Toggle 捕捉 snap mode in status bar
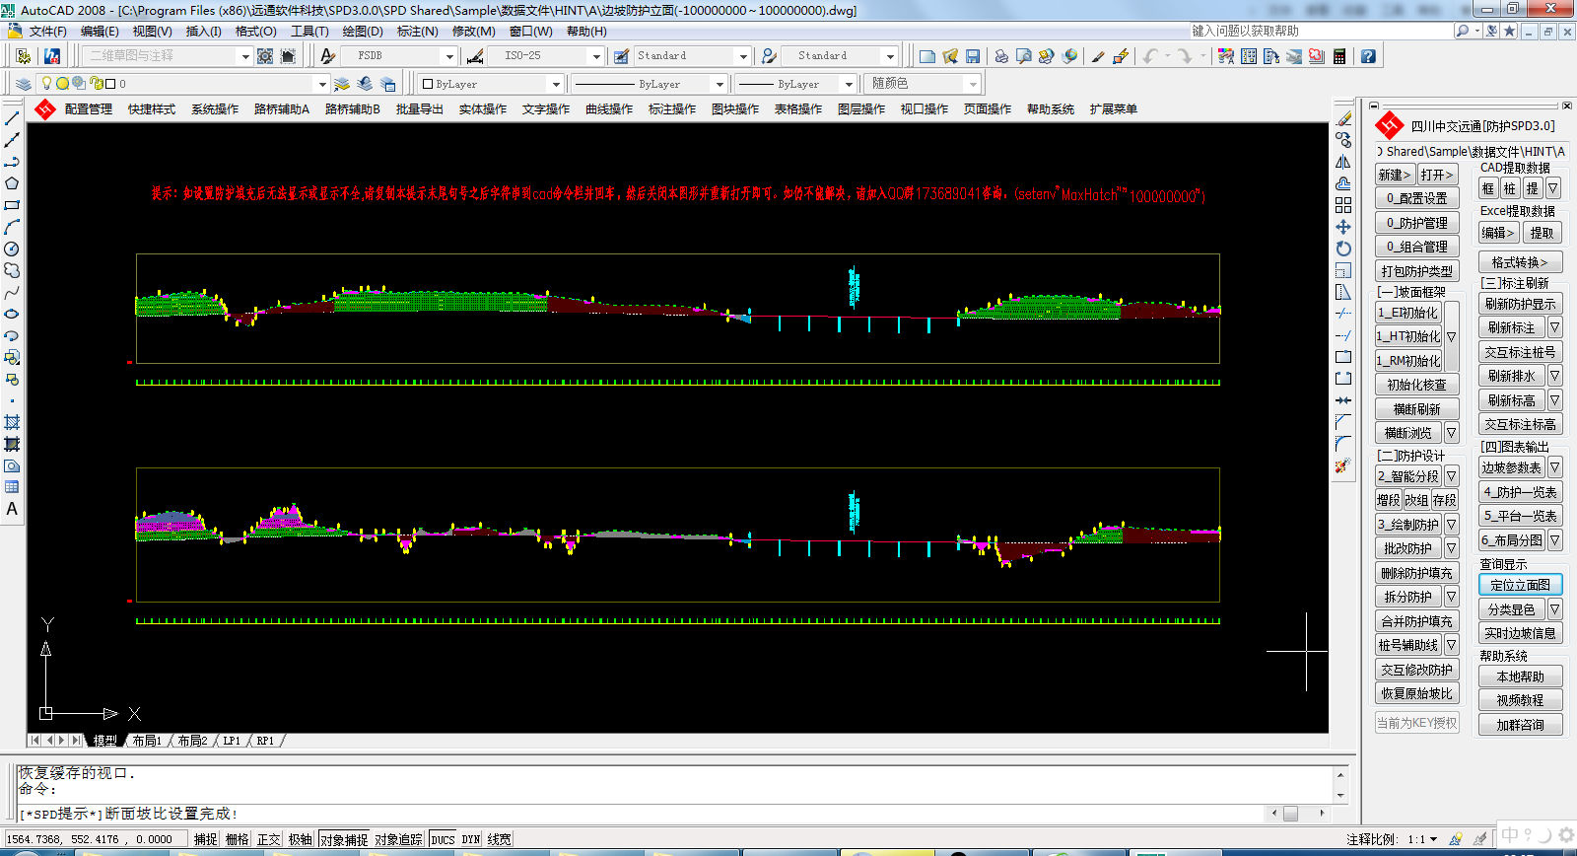Viewport: 1577px width, 856px height. tap(205, 839)
